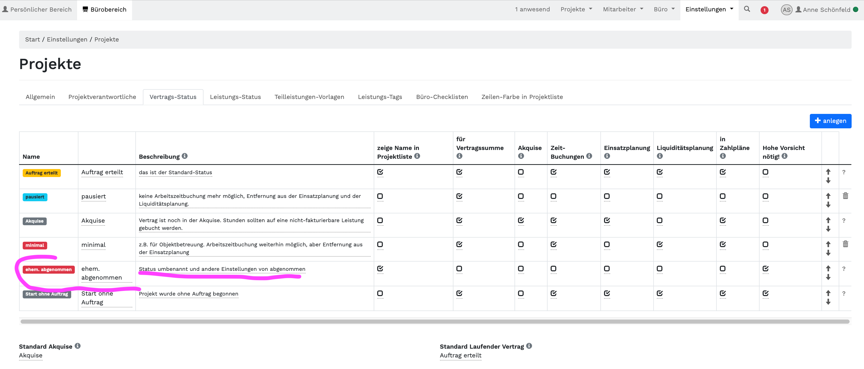Move pausiert row up
Viewport: 864px width, 369px height.
coord(828,196)
